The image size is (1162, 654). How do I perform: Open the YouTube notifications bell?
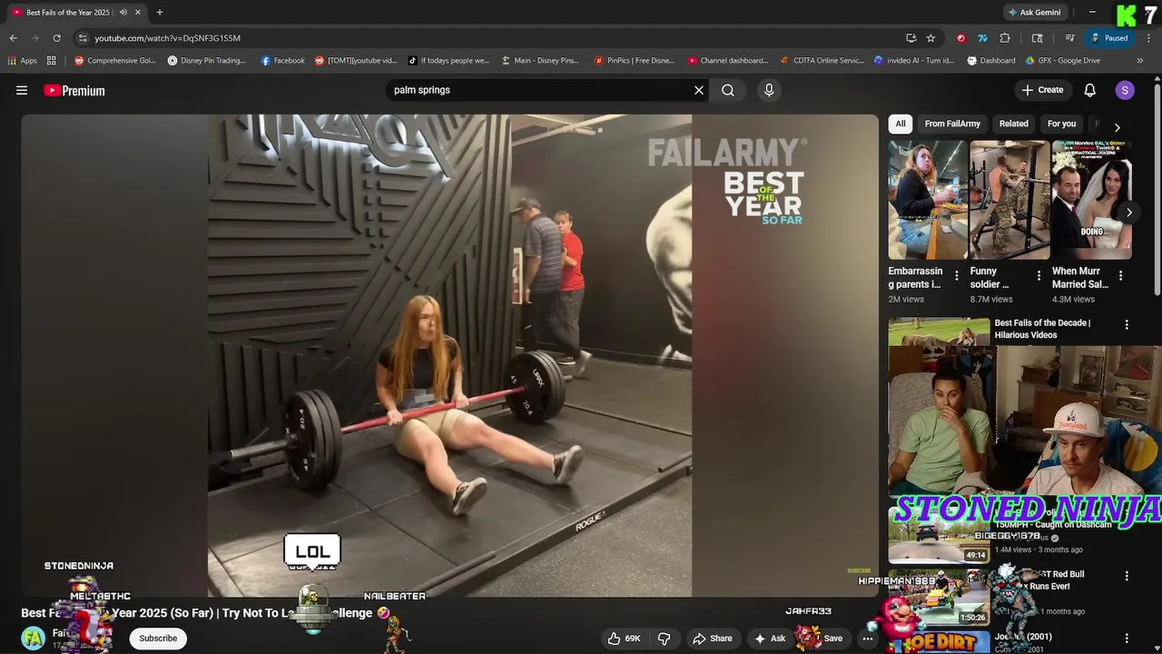[x=1090, y=90]
